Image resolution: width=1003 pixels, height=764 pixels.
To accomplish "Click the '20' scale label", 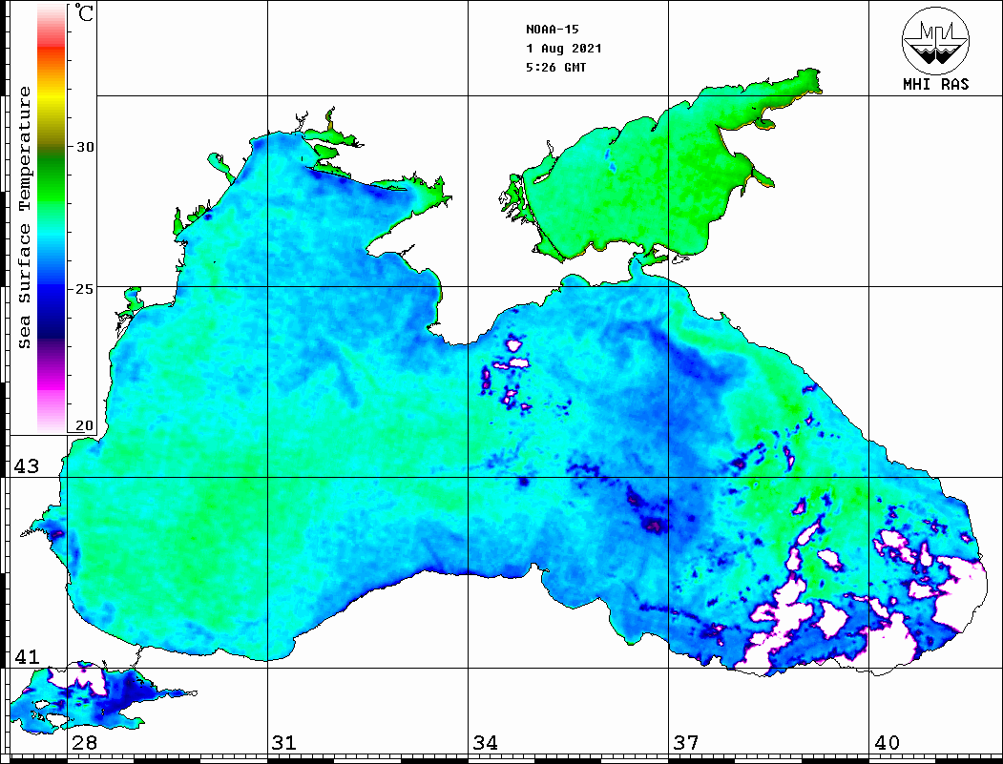I will tap(84, 425).
